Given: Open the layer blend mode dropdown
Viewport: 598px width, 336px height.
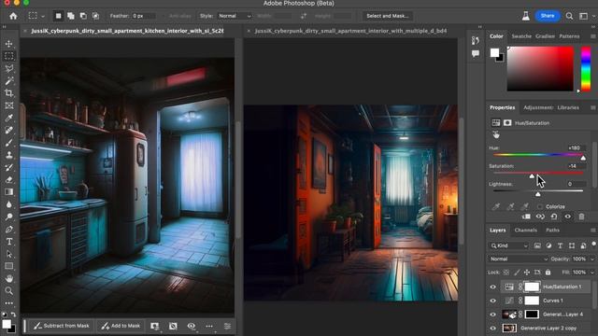Looking at the screenshot, I should coord(518,259).
